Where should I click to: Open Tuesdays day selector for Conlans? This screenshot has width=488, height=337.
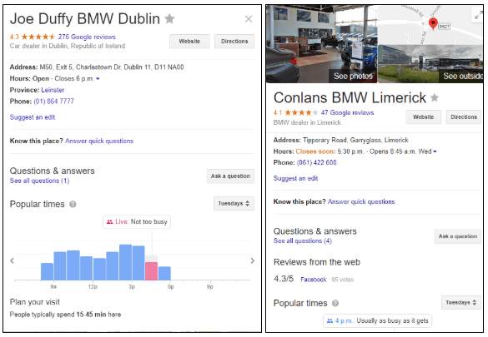[461, 303]
